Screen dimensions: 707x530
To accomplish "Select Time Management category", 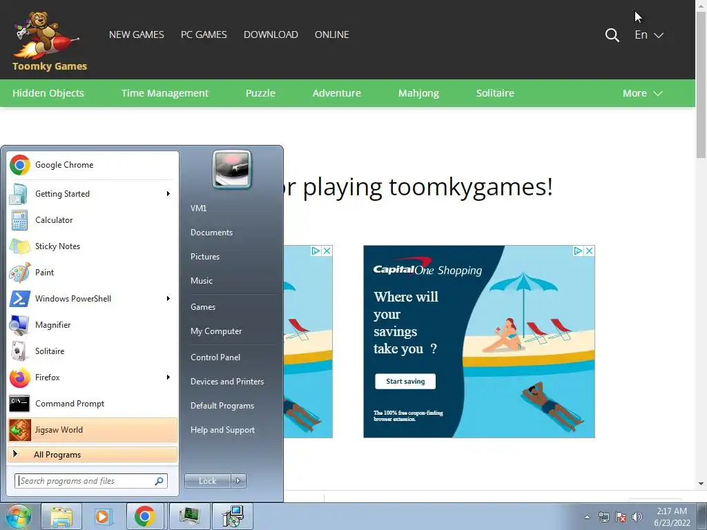I will [x=165, y=93].
